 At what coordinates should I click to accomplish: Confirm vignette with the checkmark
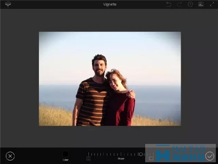pos(210,156)
